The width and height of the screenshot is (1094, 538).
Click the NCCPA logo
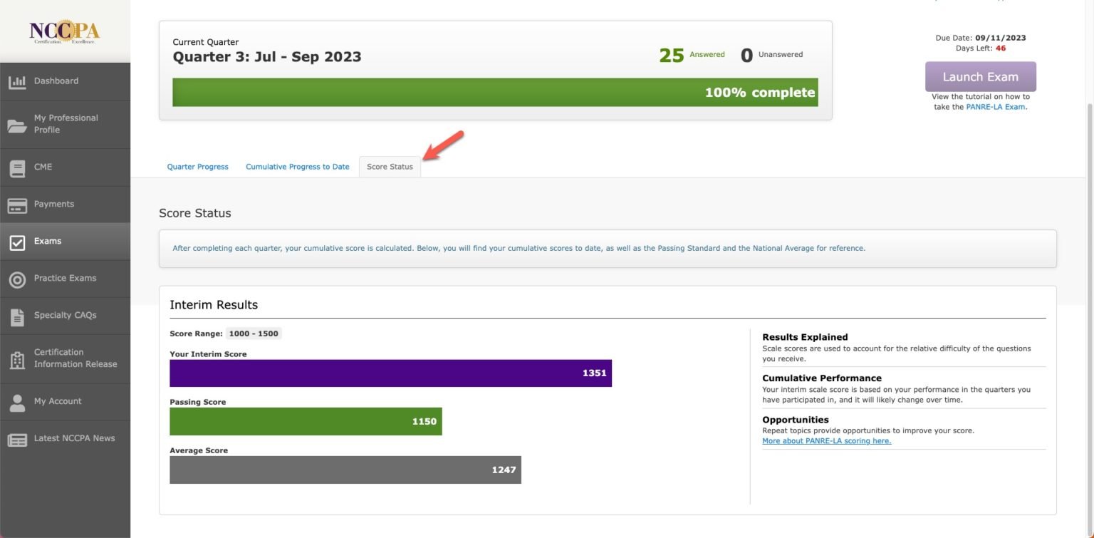pyautogui.click(x=64, y=31)
